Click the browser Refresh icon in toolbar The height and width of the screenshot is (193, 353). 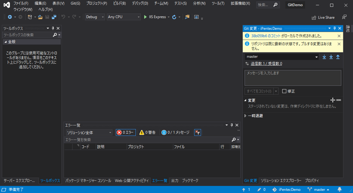(x=174, y=17)
